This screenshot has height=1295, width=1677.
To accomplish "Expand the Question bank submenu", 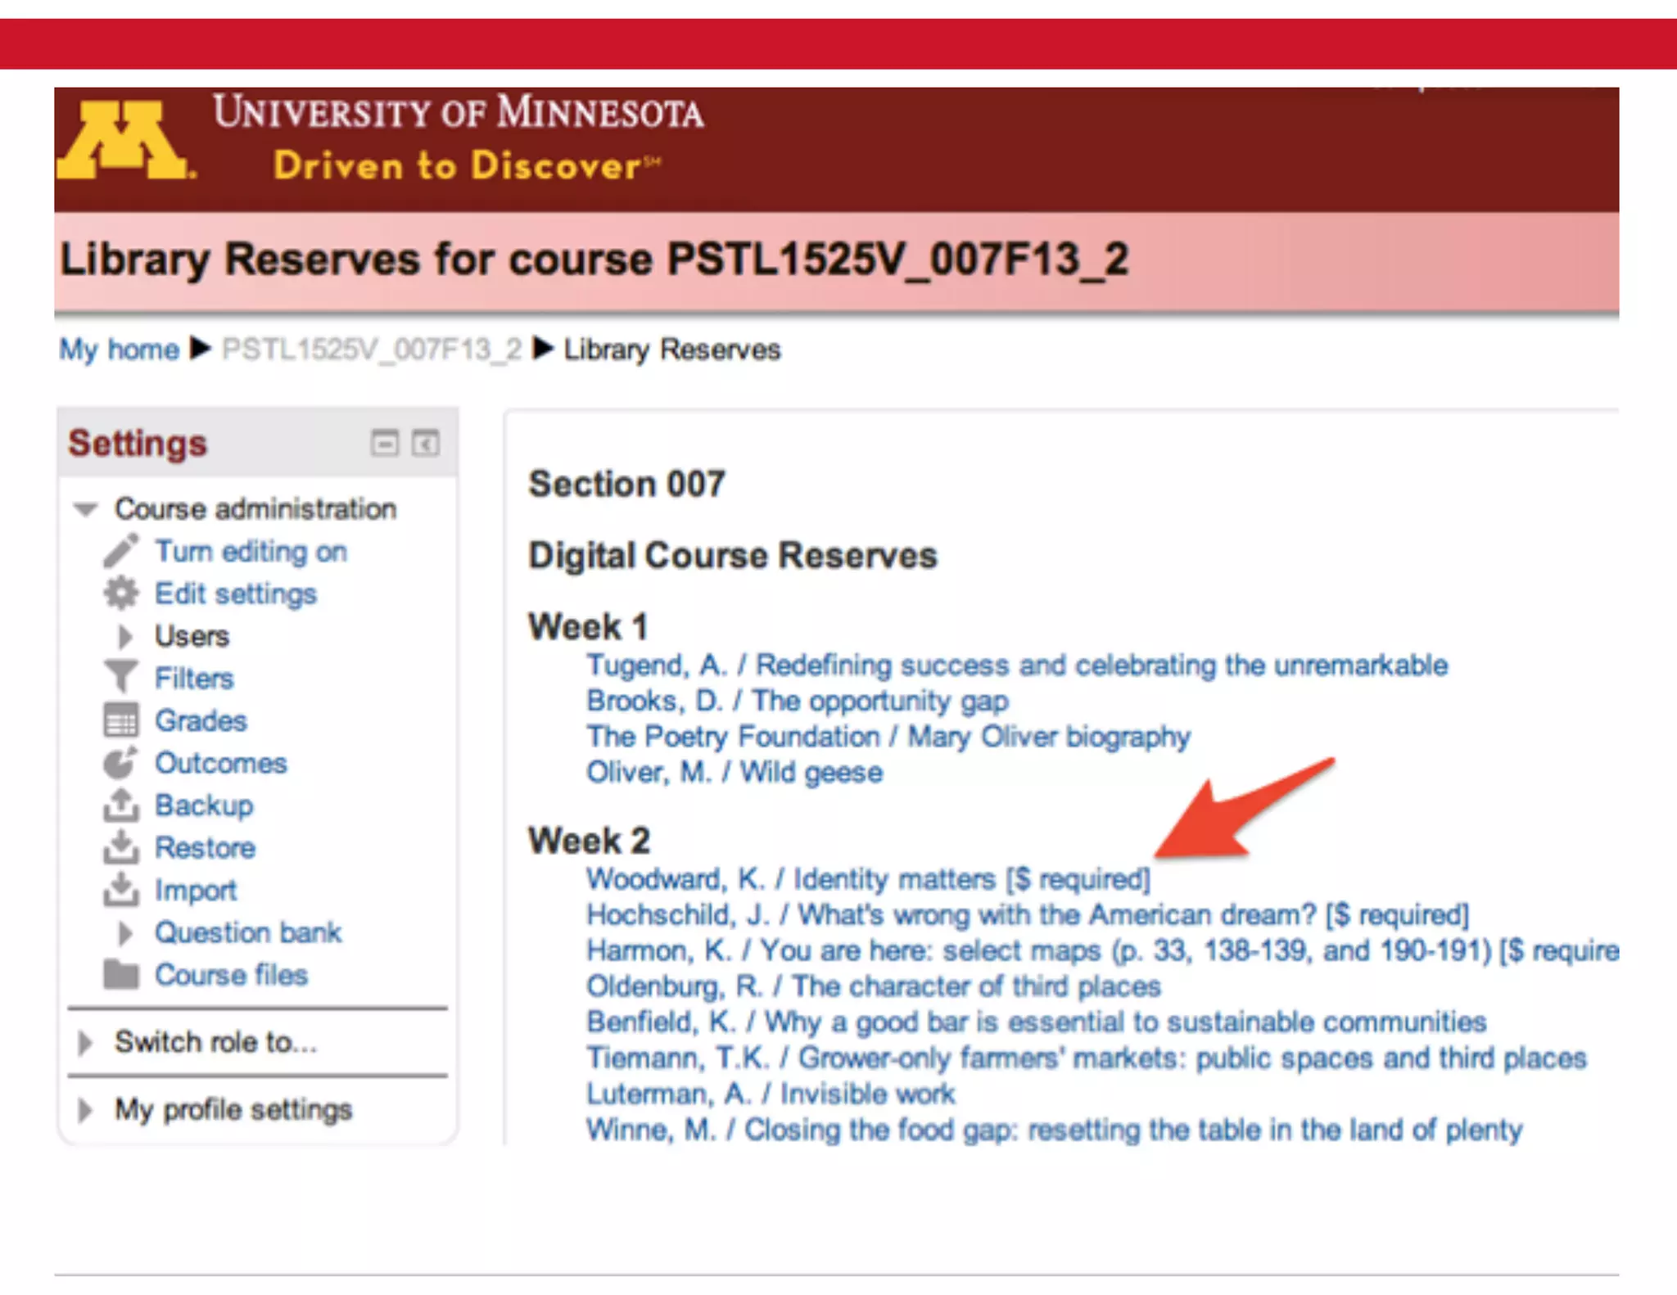I will (x=124, y=932).
